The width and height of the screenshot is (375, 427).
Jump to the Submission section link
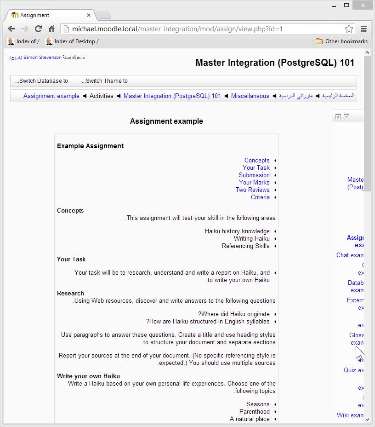tap(254, 175)
